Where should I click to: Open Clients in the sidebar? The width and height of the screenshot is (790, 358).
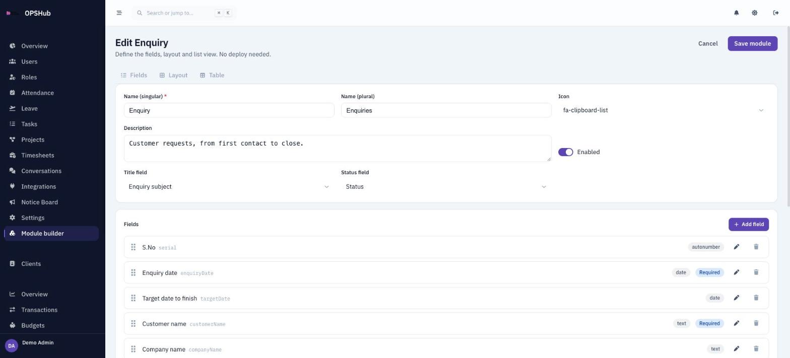point(51,264)
